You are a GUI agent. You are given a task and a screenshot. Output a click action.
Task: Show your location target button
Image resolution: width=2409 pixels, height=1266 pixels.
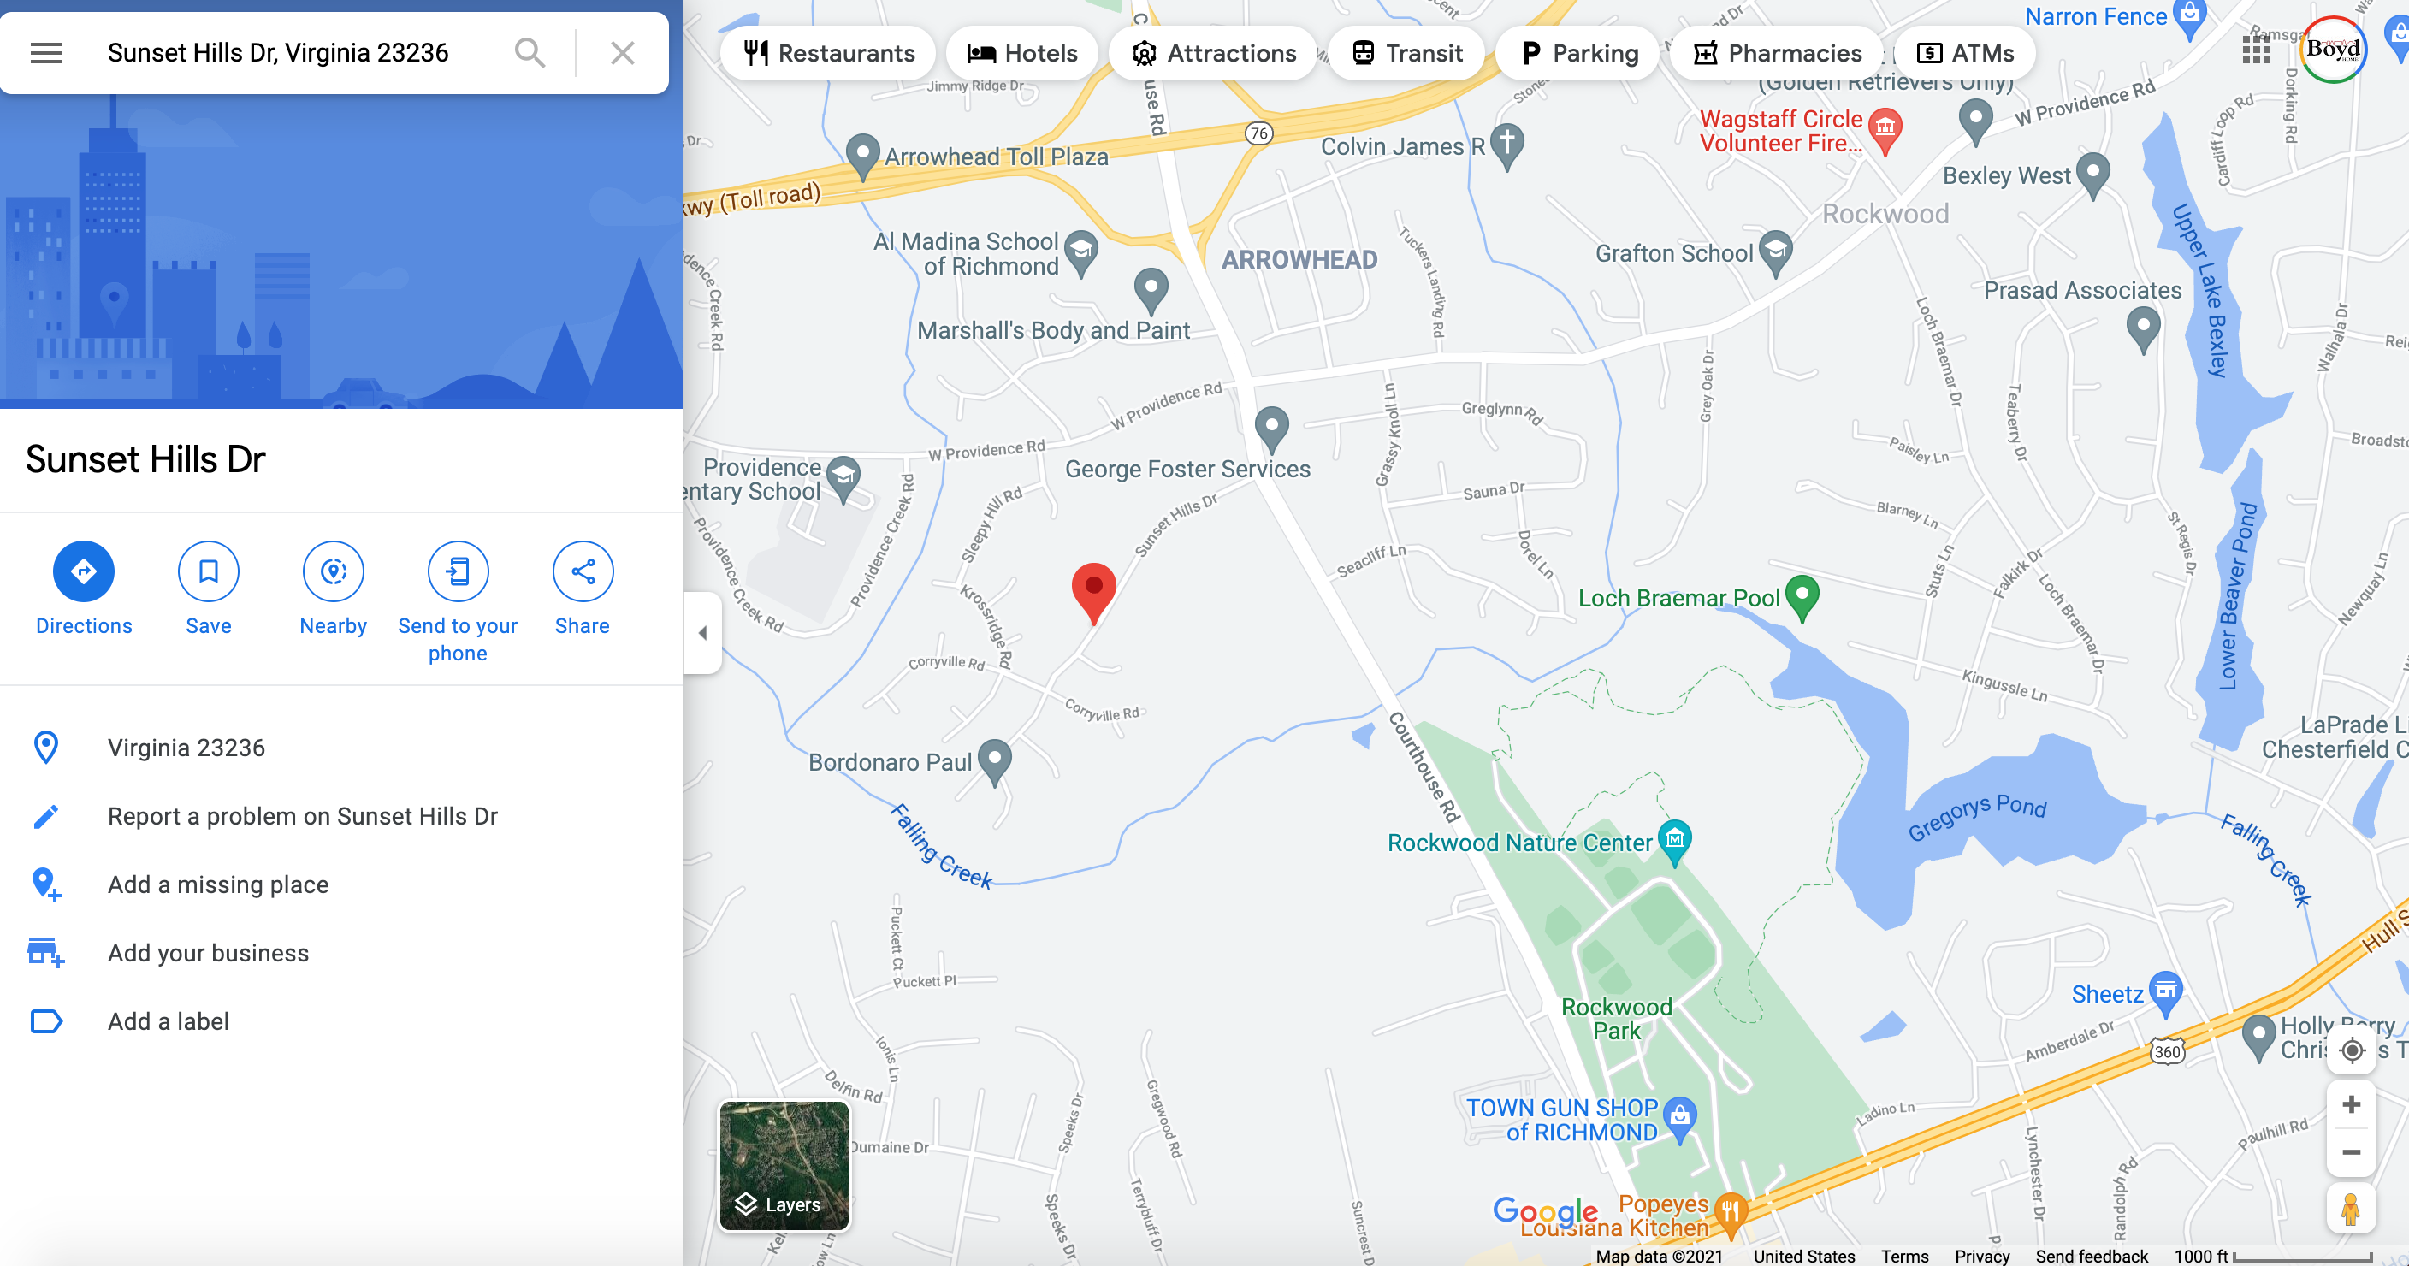(2351, 1051)
